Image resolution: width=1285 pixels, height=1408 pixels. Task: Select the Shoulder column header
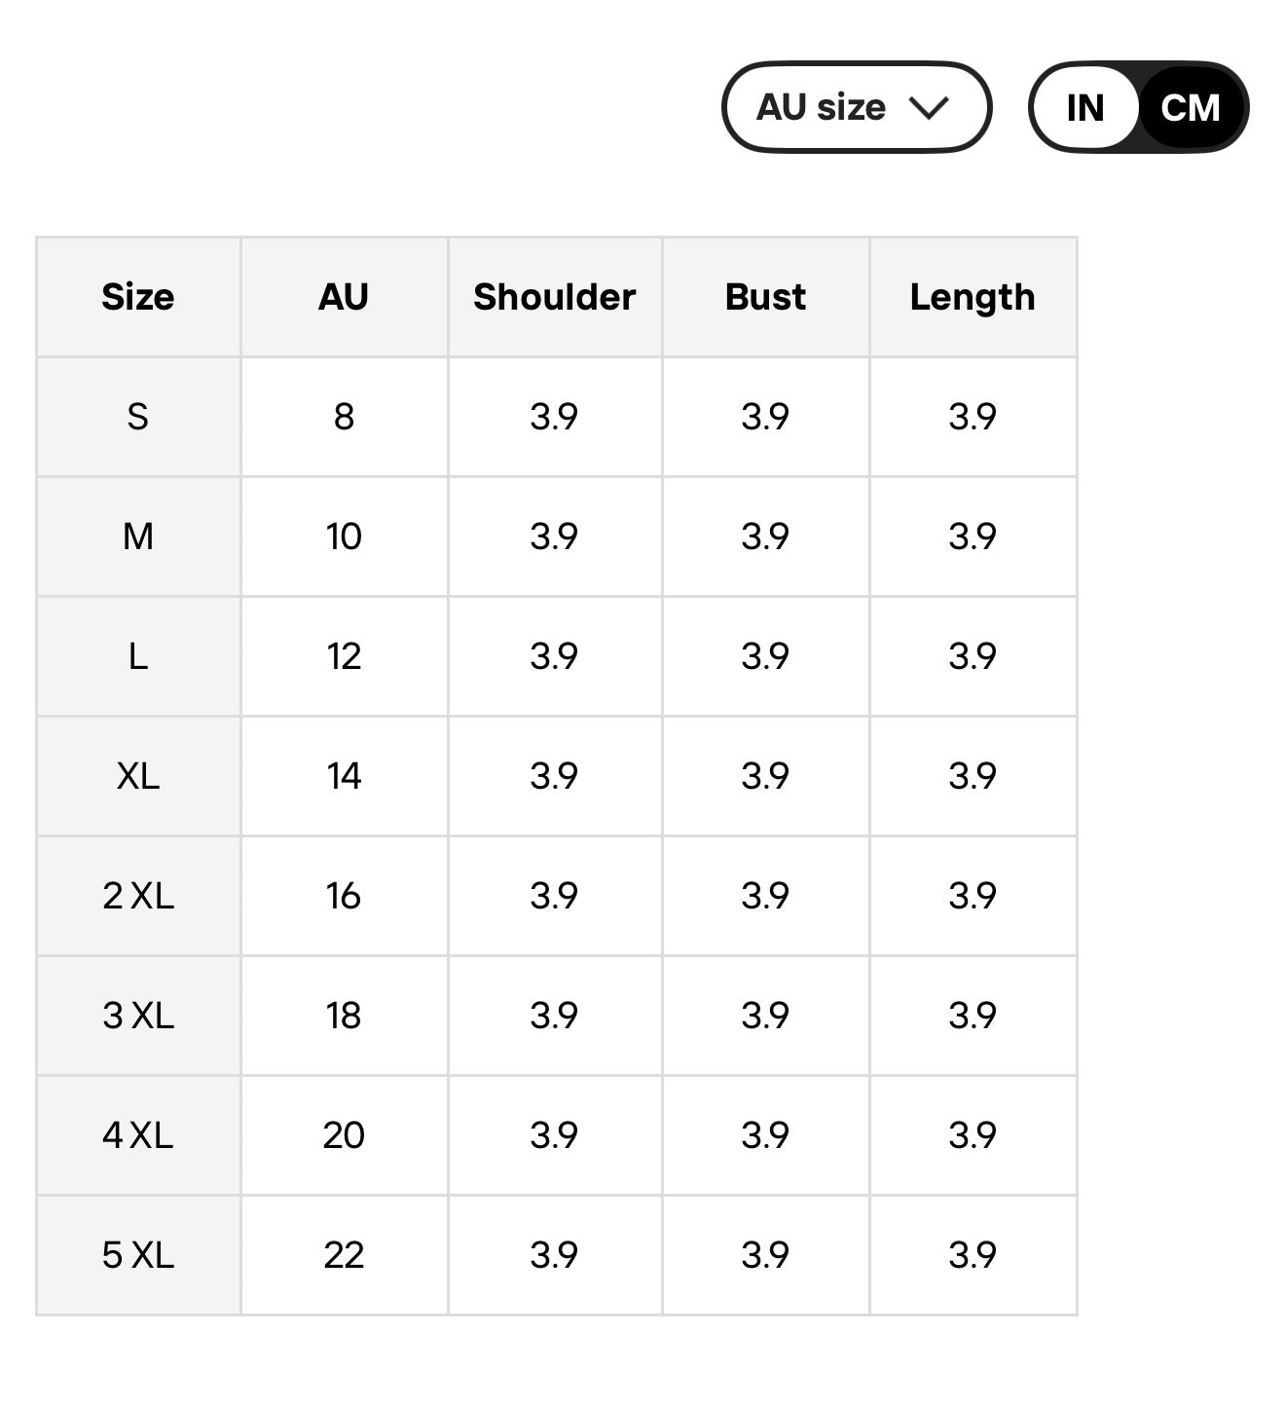click(554, 297)
